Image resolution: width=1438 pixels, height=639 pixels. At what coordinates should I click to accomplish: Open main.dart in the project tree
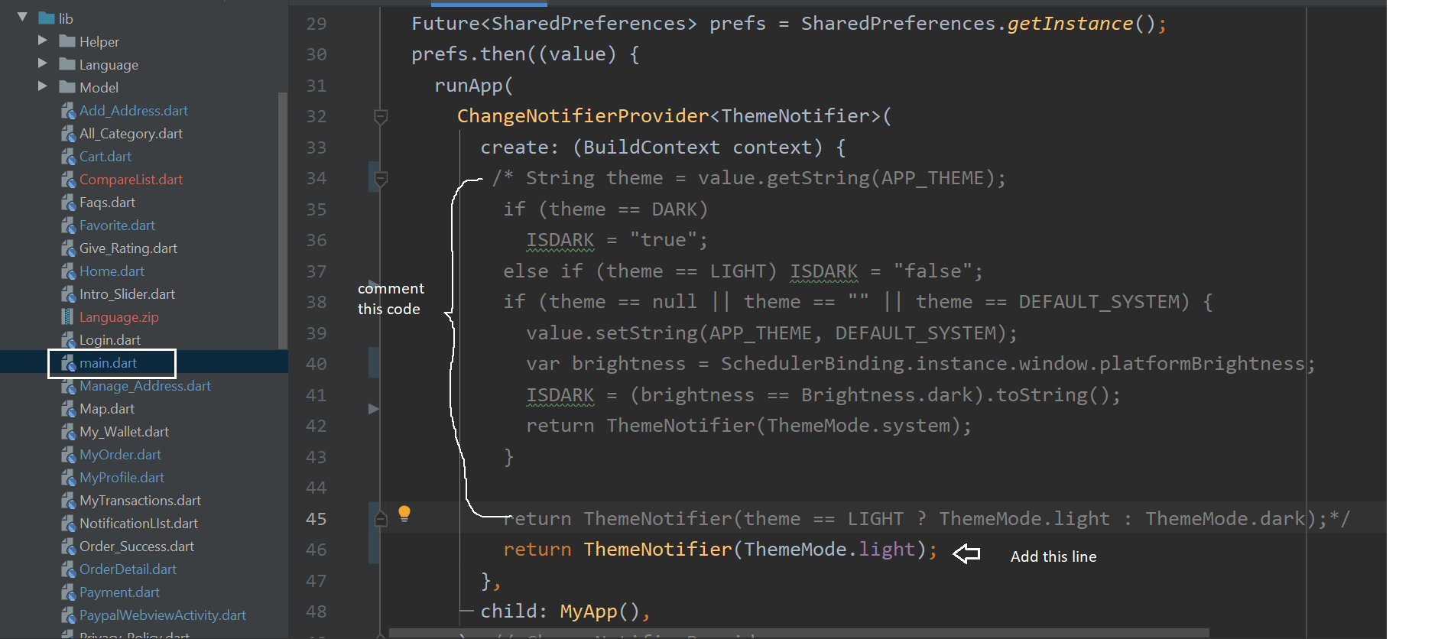coord(108,363)
